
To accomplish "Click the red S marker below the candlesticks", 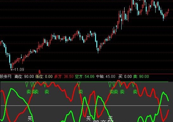I will coord(40,72).
